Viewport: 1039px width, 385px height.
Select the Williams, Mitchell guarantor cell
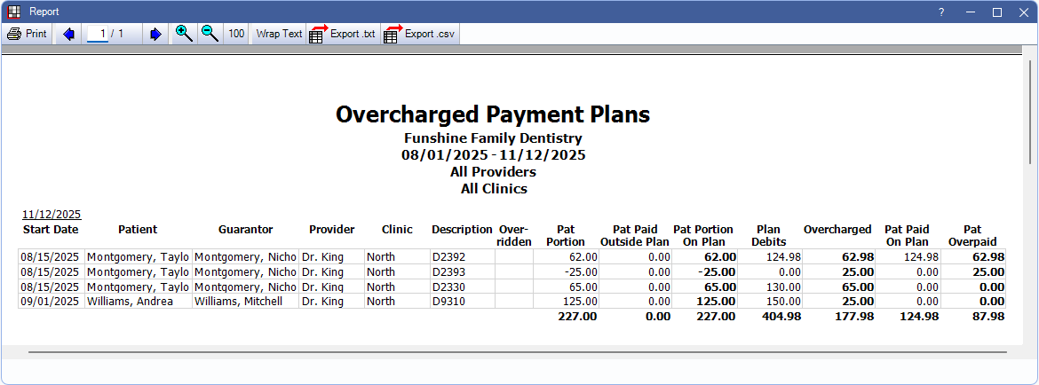click(x=244, y=302)
